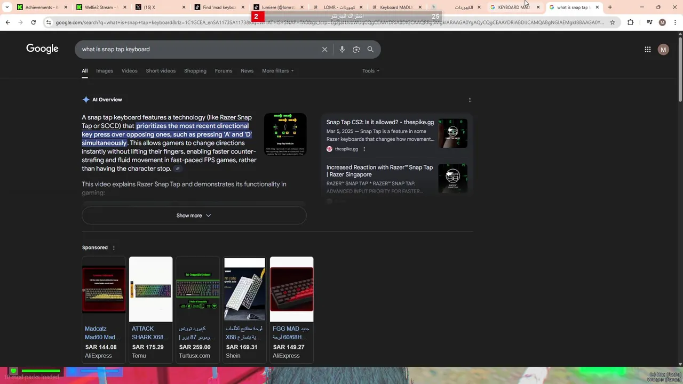Screen dimensions: 683x384
Task: Click the red FGG MAD keyboard image
Action: [x=291, y=290]
